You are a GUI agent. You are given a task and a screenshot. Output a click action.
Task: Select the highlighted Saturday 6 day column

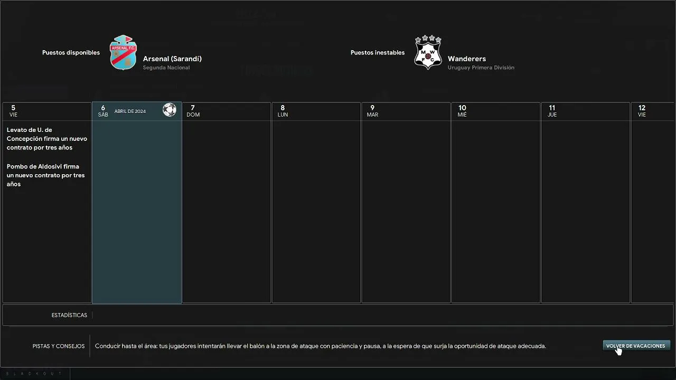[x=137, y=203]
